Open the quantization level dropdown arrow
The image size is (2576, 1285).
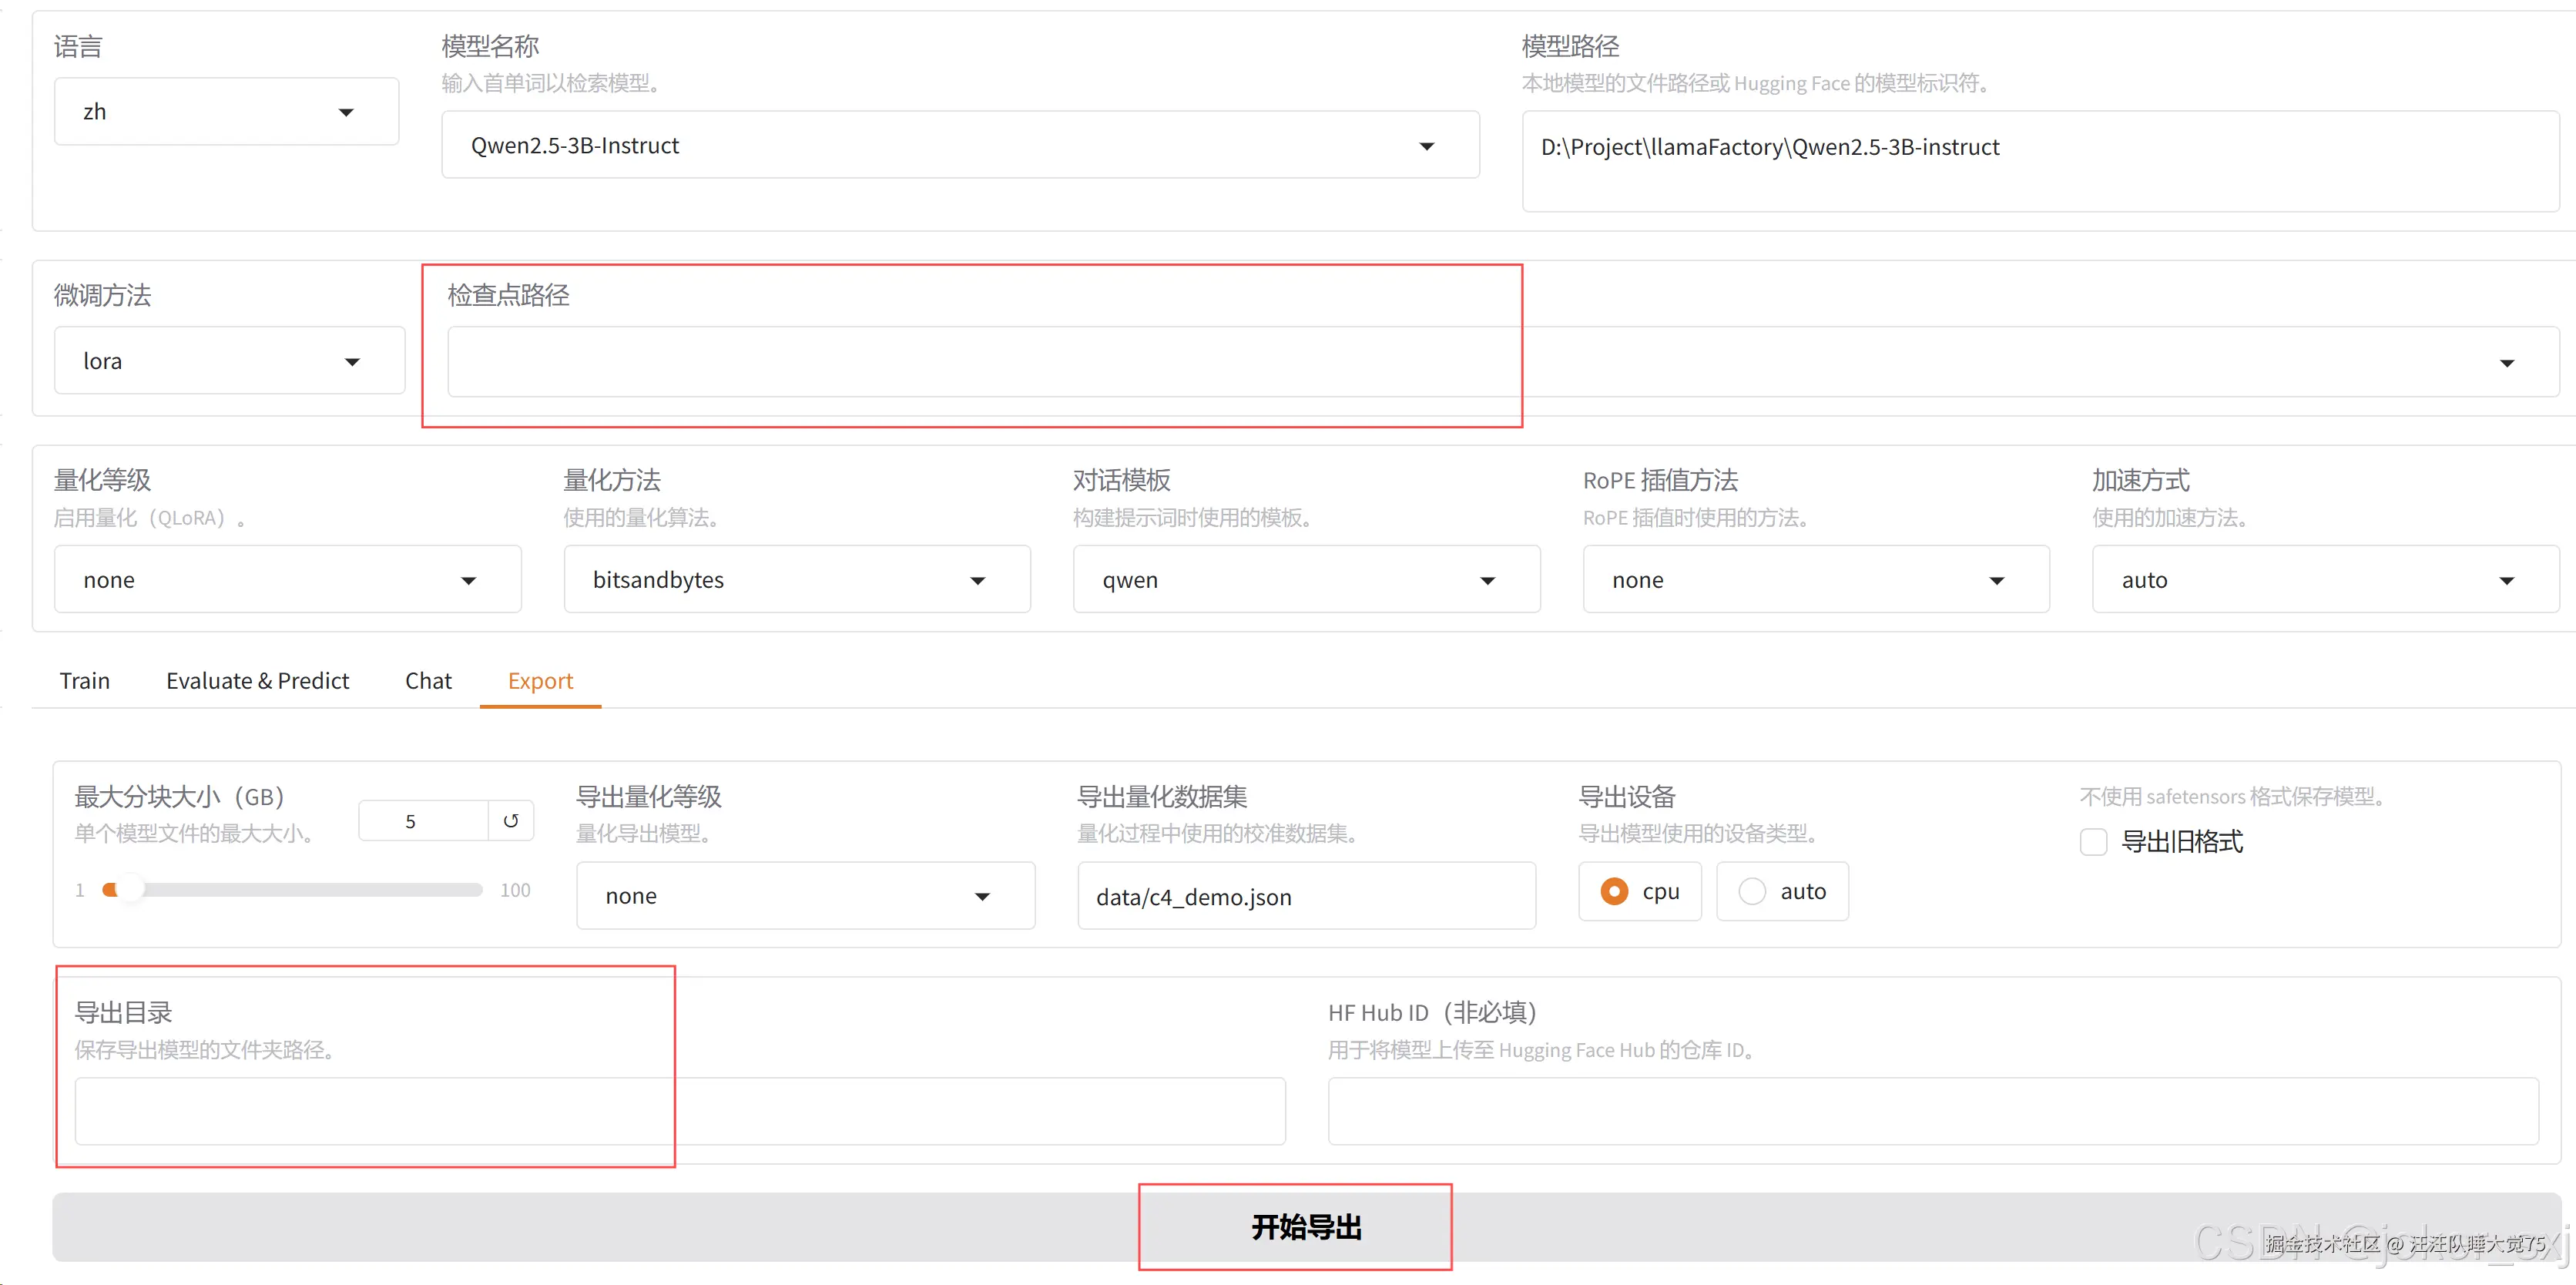468,581
